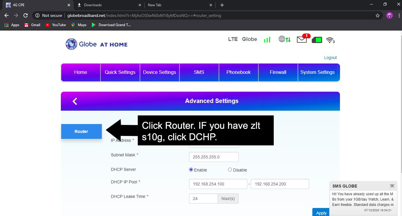Click the browser address bar URL
Screen dimensions: 402x216
144,15
